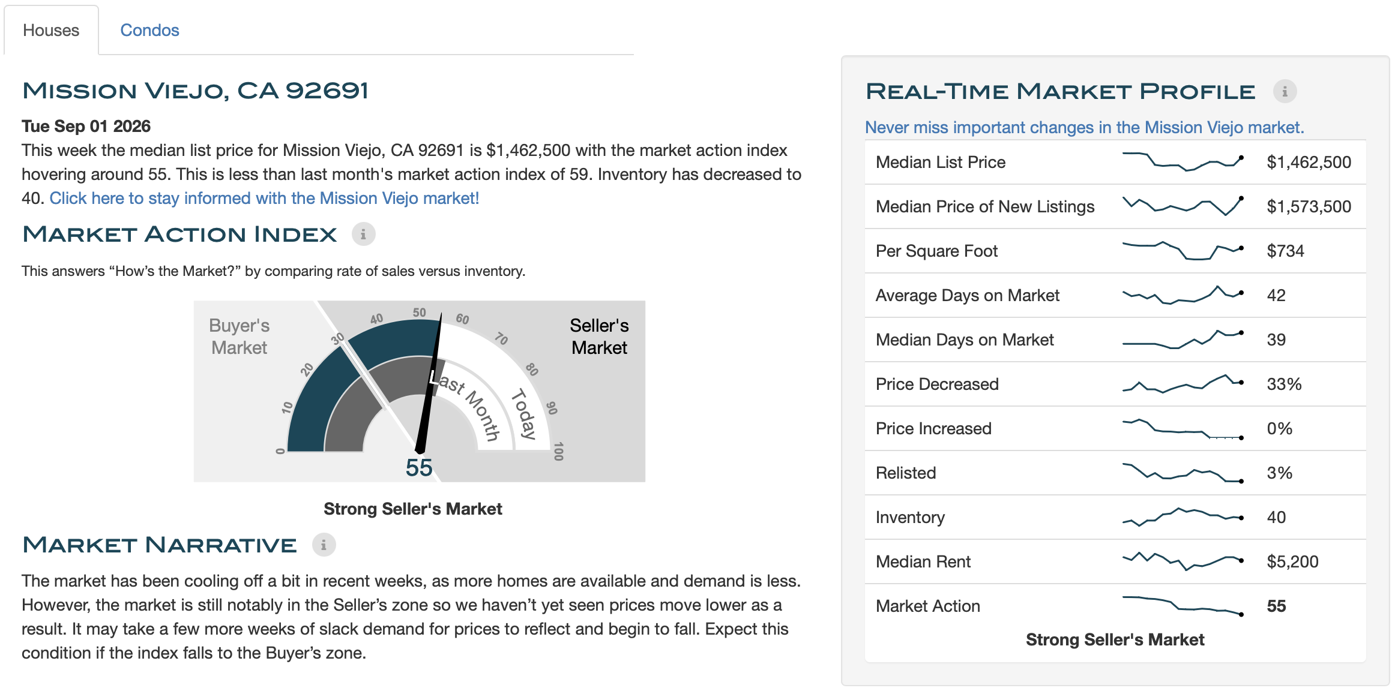
Task: Click info icon beside Market Action Index
Action: tap(363, 234)
